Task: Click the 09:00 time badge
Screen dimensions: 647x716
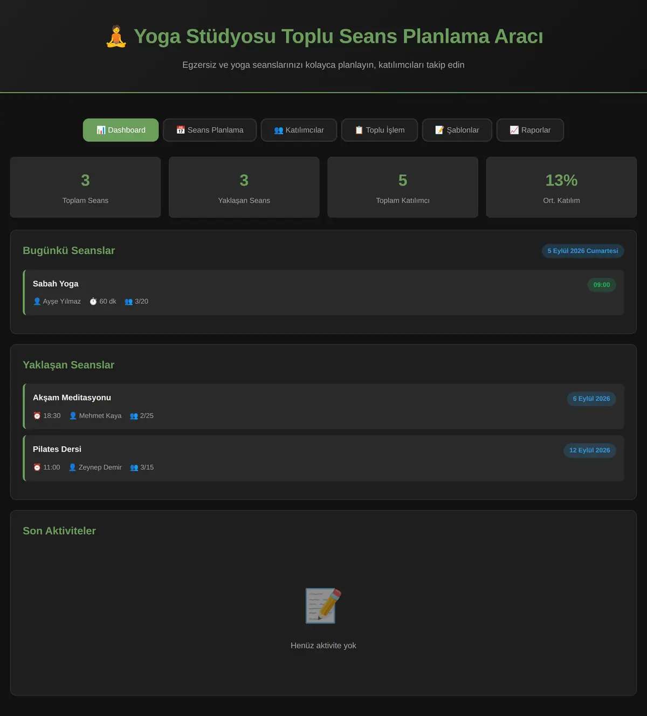Action: [x=602, y=285]
